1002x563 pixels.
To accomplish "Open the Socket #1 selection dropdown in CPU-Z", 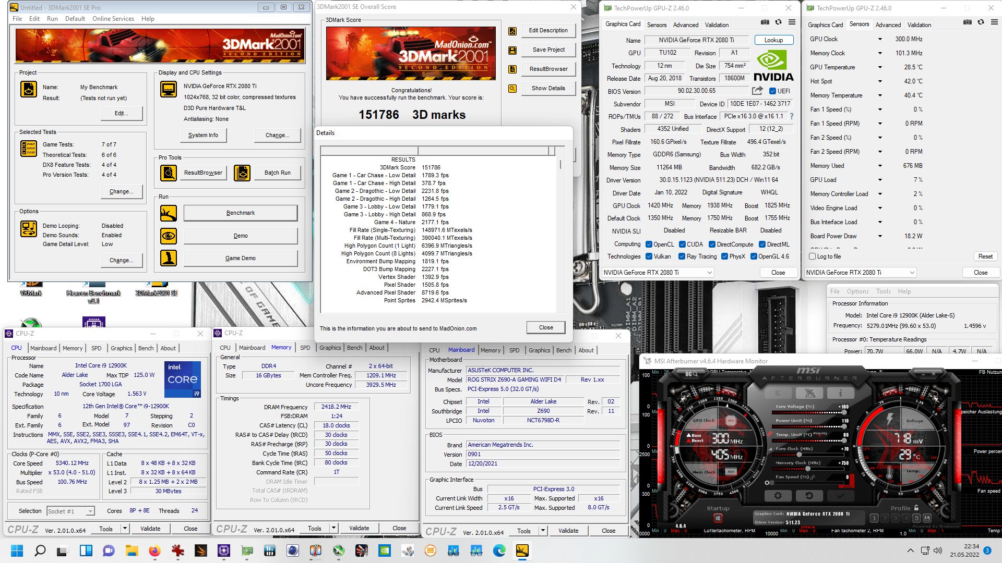I will pos(70,511).
